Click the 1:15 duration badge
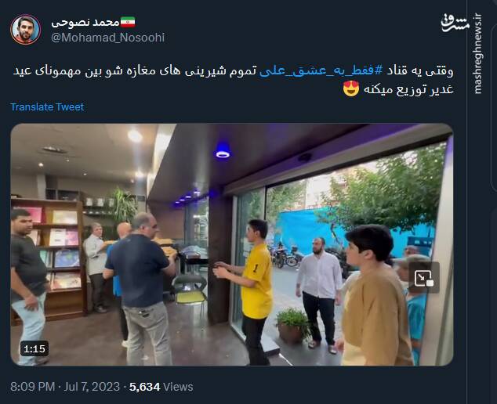Screen dimensions: 497x404 point(34,349)
